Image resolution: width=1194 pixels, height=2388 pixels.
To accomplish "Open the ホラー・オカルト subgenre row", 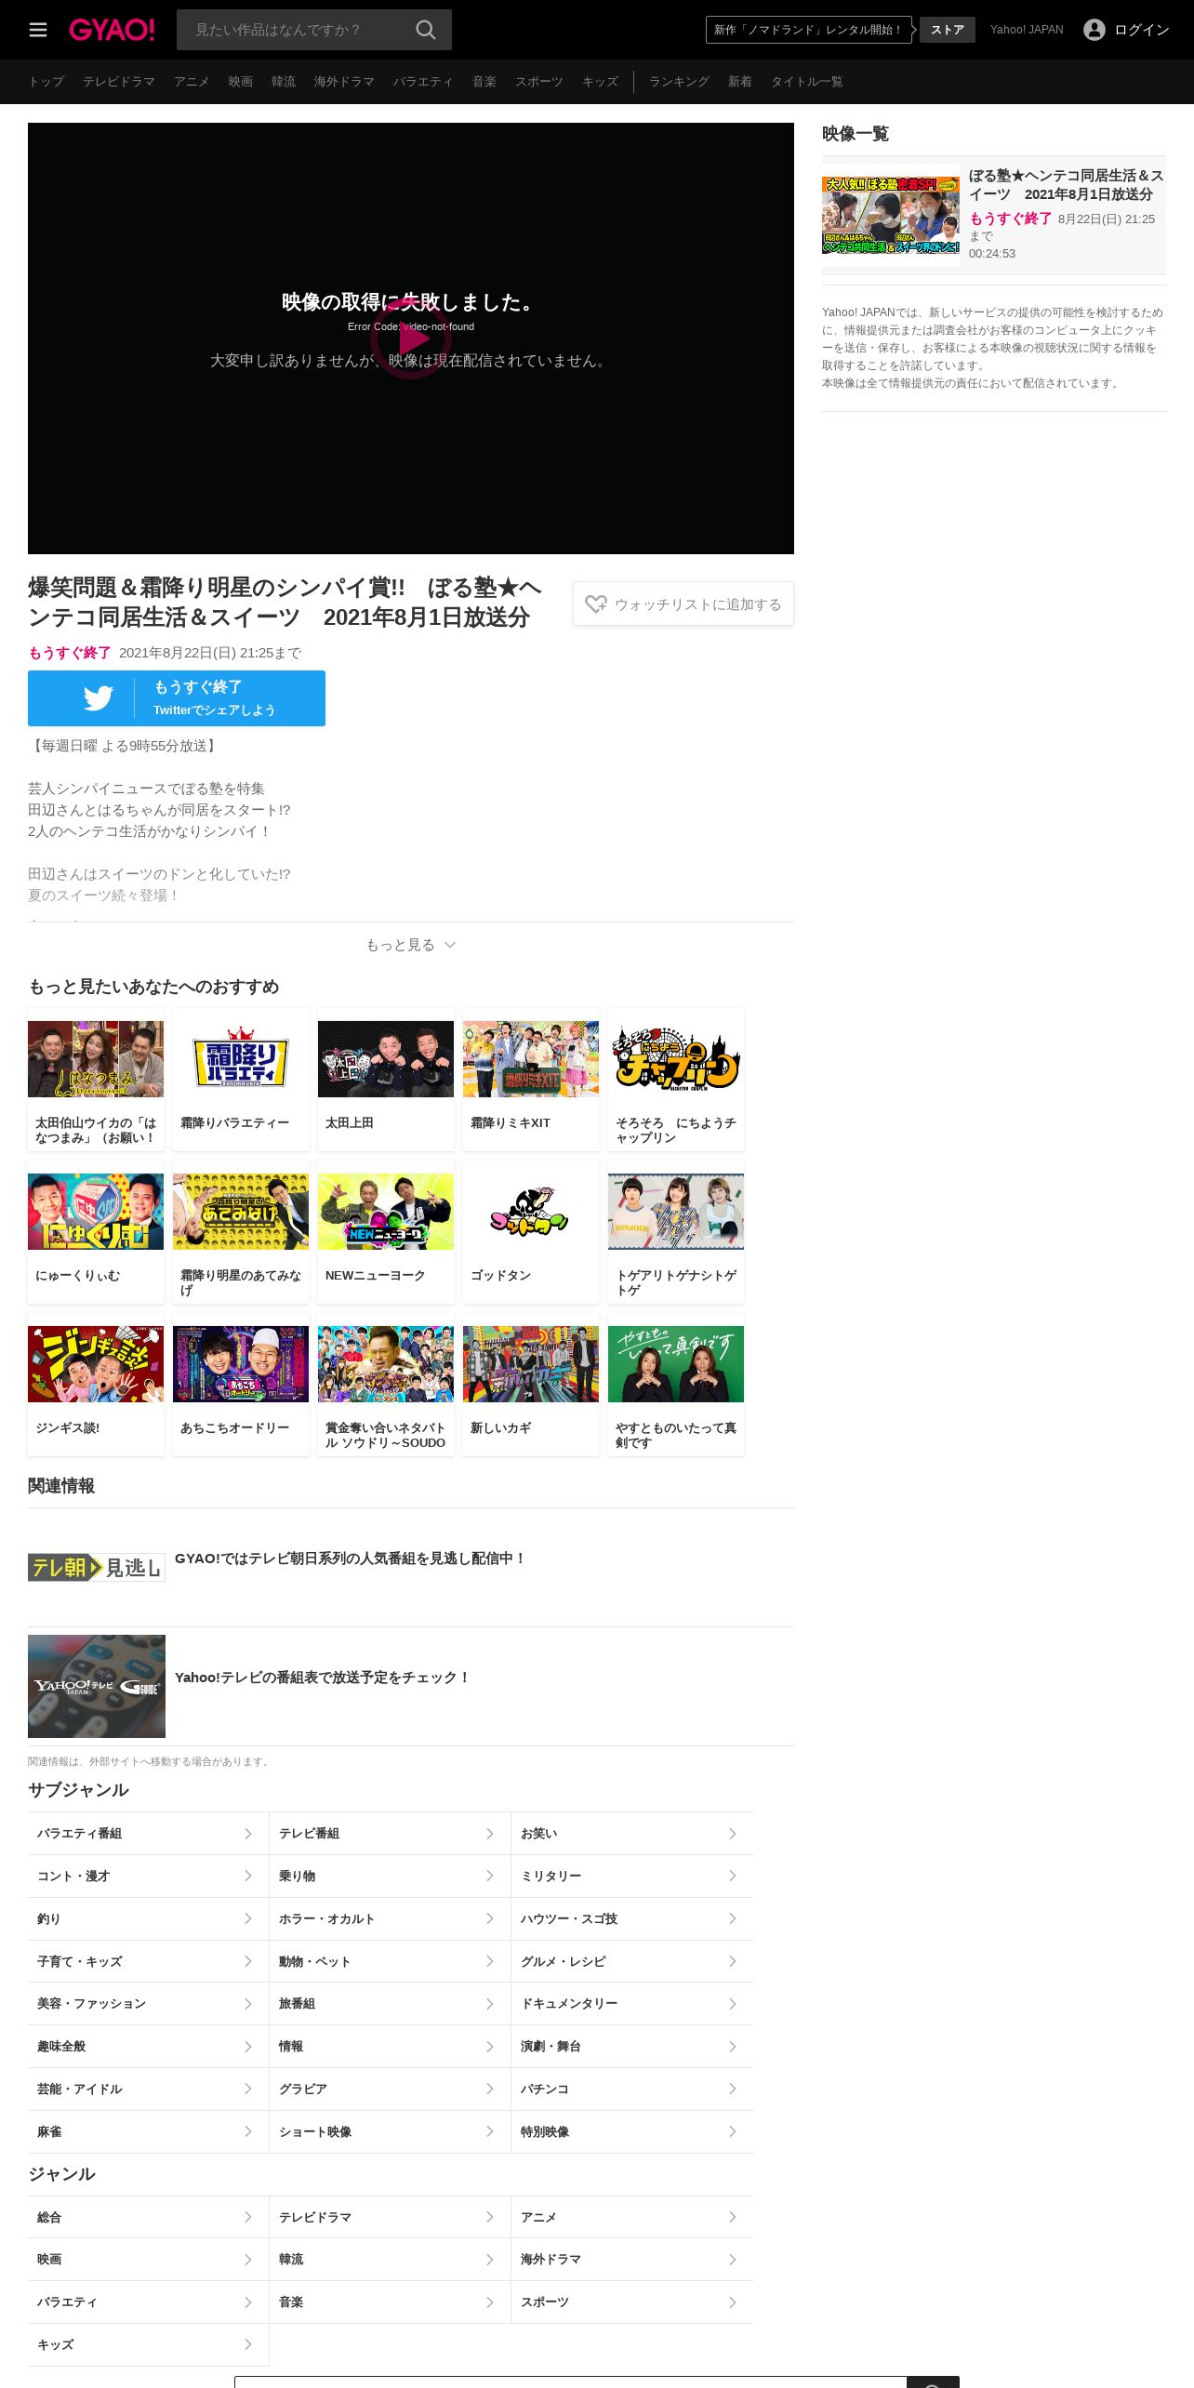I will coord(390,1919).
